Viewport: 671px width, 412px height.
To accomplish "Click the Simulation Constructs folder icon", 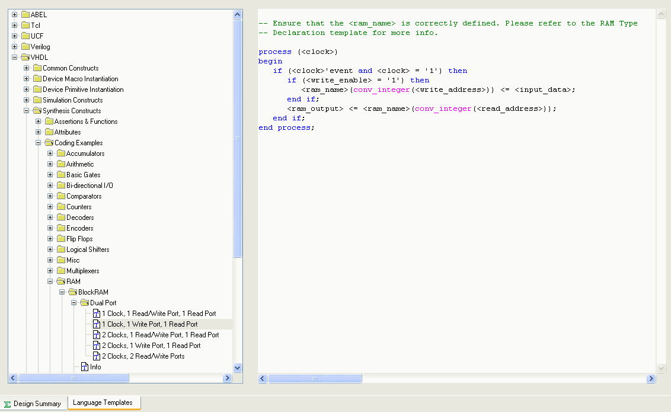I will coord(37,100).
